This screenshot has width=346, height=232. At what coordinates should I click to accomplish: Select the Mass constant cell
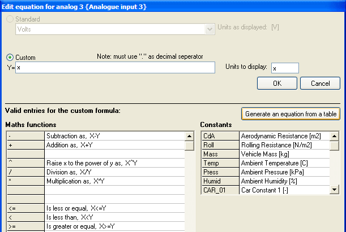click(x=220, y=154)
